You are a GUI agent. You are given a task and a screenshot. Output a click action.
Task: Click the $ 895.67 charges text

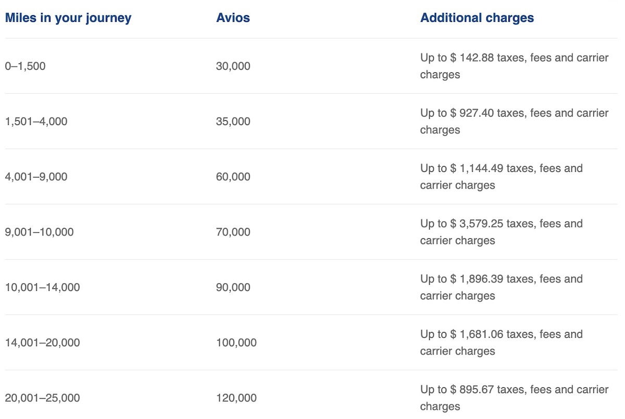(515, 398)
